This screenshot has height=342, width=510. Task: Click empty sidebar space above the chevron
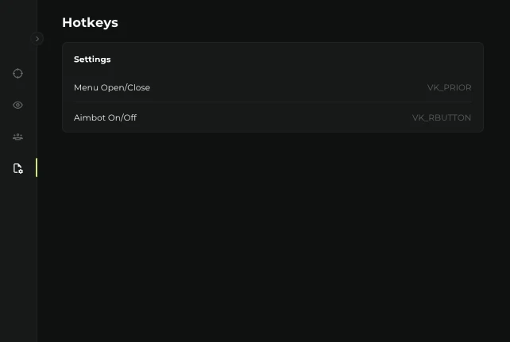tap(18, 16)
